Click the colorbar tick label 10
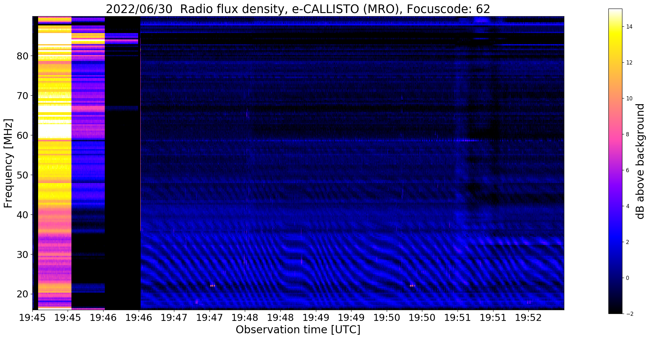This screenshot has height=339, width=650. coord(628,98)
